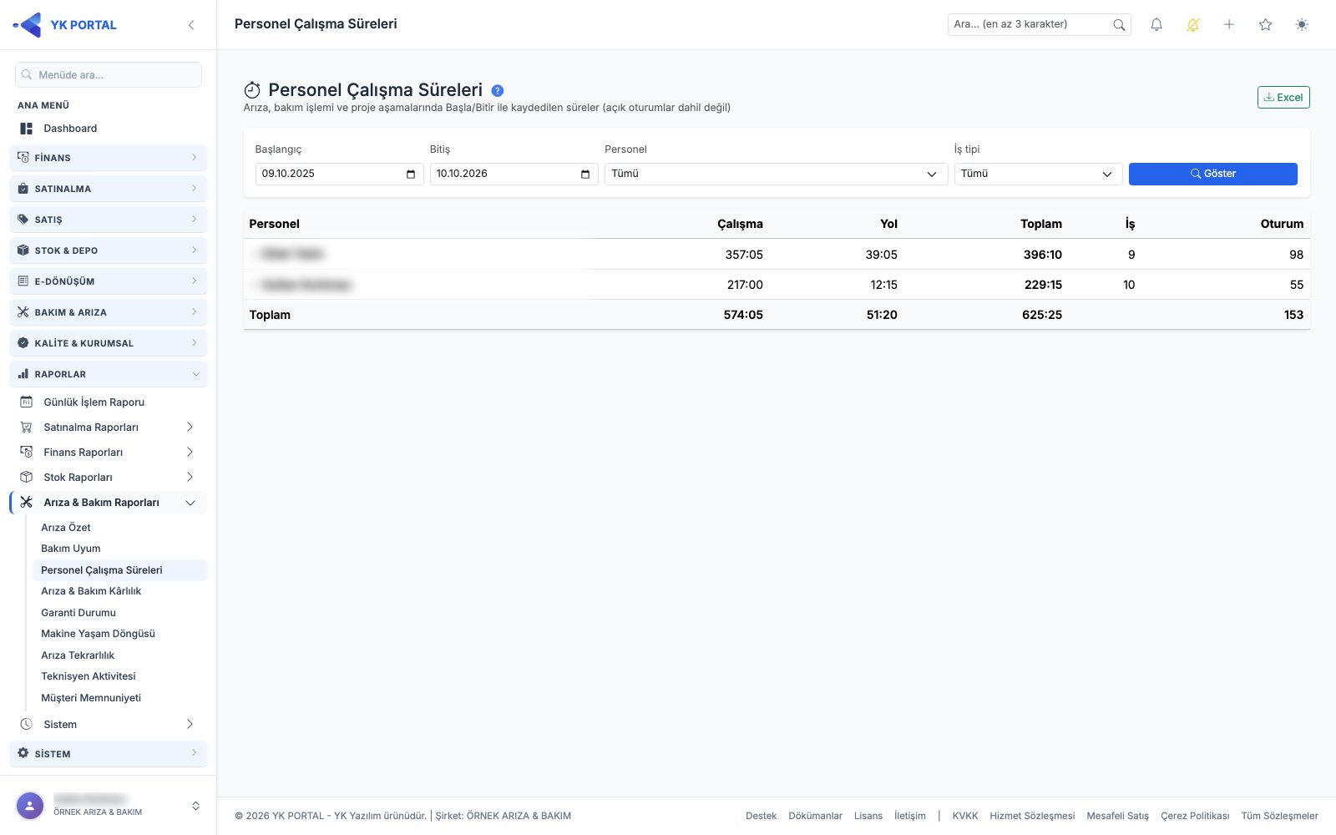Click the search magnifier in the header
The image size is (1336, 835).
click(1119, 25)
